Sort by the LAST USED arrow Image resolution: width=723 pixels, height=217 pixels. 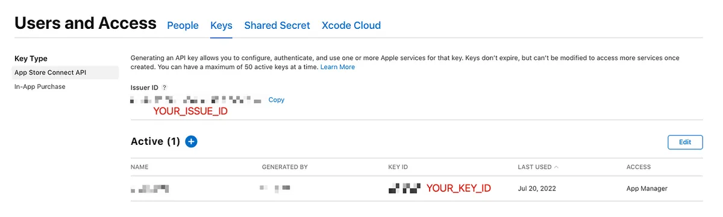[556, 167]
